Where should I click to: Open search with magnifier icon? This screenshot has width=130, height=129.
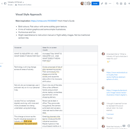click(117, 4)
